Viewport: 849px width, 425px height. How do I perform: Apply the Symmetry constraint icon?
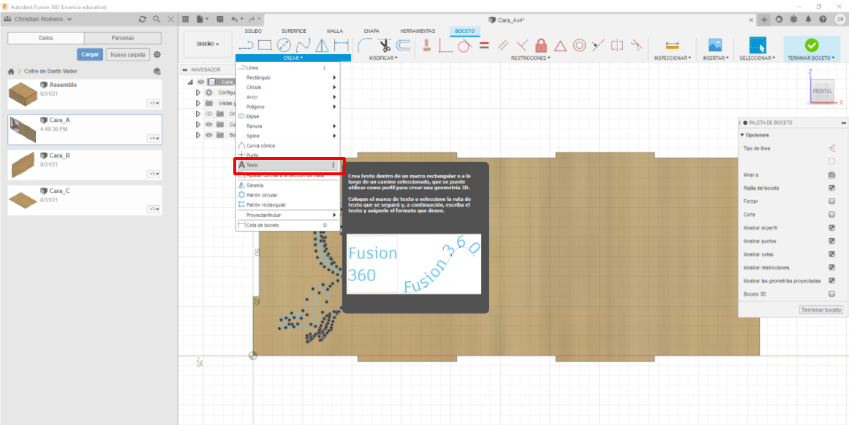click(x=616, y=45)
